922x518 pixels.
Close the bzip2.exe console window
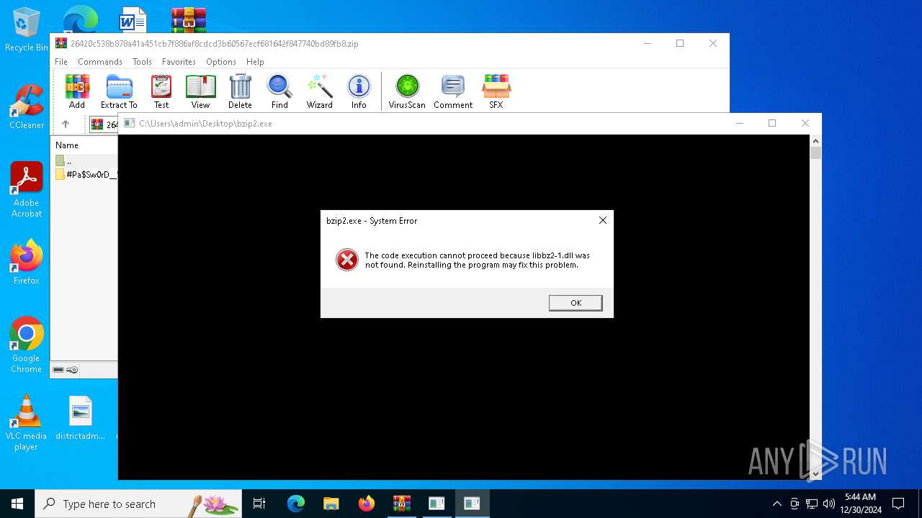(x=805, y=123)
